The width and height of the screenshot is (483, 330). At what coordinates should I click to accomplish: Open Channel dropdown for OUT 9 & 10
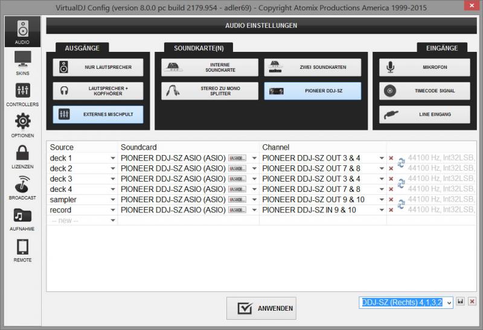382,200
